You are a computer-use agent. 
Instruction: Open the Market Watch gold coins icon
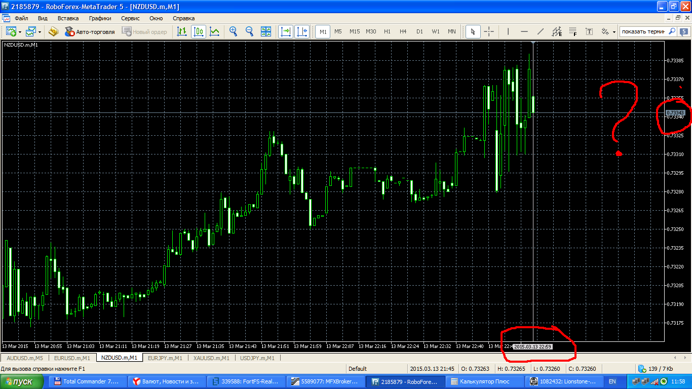(54, 31)
